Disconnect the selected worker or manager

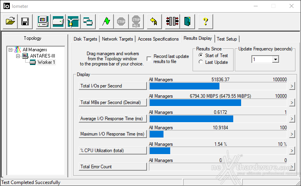click(173, 21)
